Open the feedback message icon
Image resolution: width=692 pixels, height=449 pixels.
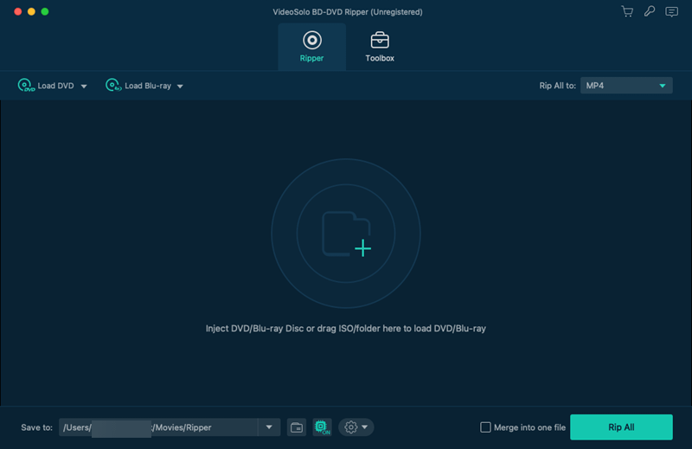point(672,11)
